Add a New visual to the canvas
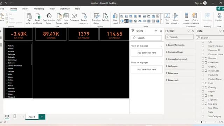Screen dimensions: 224x126 (115, 19)
